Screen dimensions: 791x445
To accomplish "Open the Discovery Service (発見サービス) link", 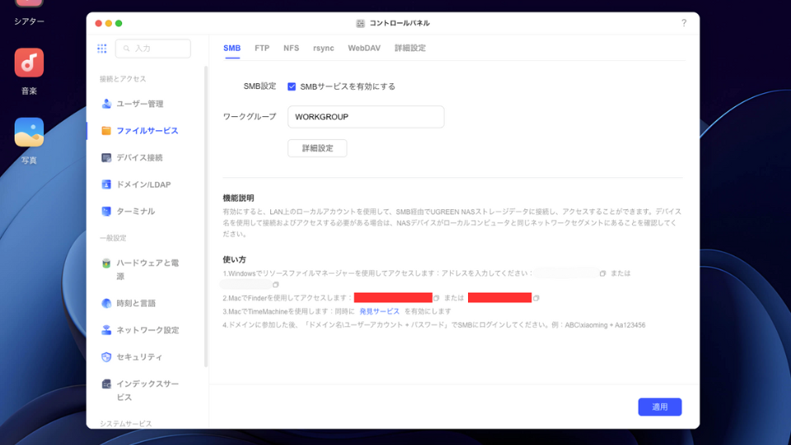I will point(379,311).
